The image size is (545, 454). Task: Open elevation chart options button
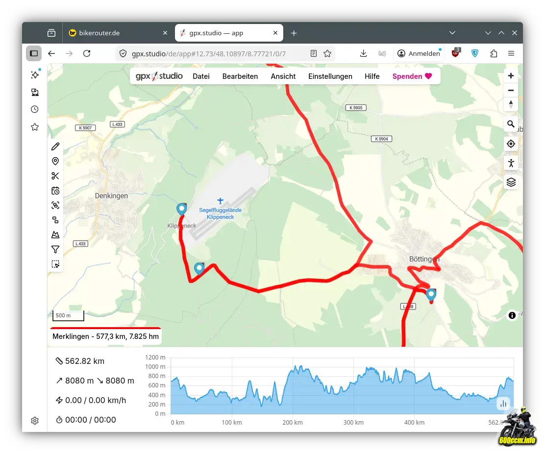(503, 404)
